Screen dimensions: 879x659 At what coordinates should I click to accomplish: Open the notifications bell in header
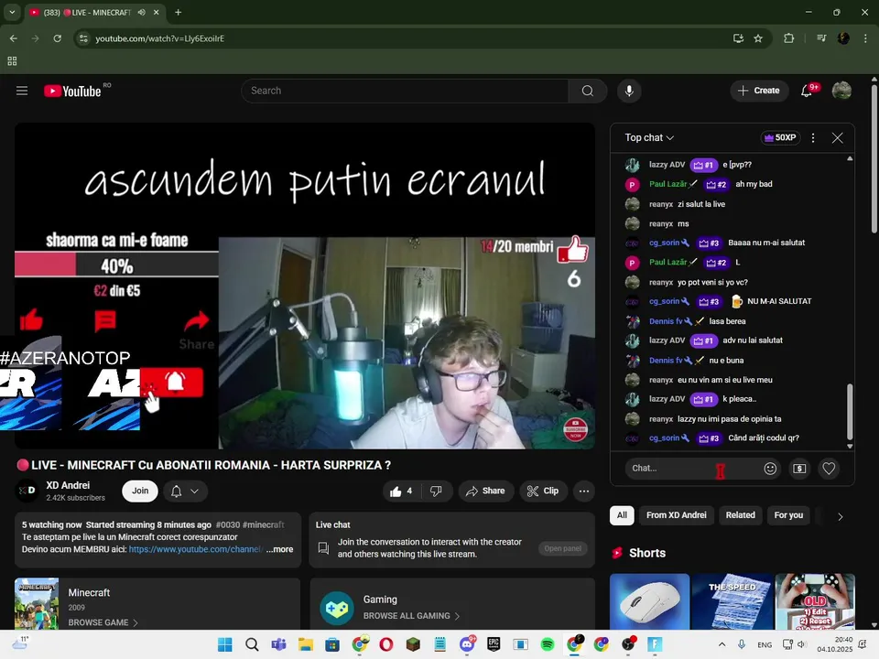coord(807,91)
